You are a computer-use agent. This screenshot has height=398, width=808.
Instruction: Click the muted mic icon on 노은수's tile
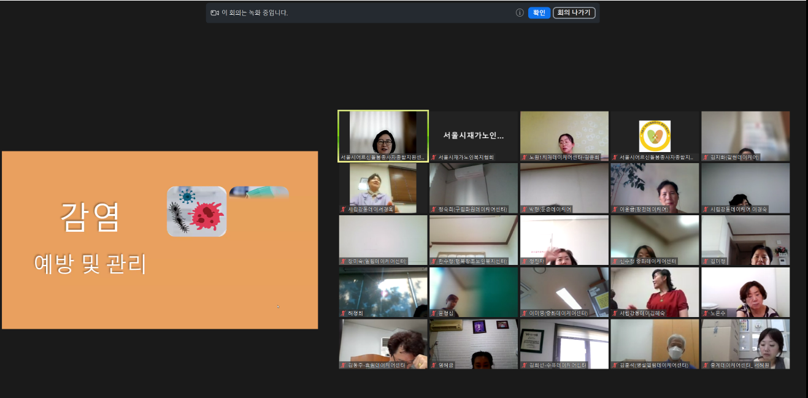(x=706, y=313)
